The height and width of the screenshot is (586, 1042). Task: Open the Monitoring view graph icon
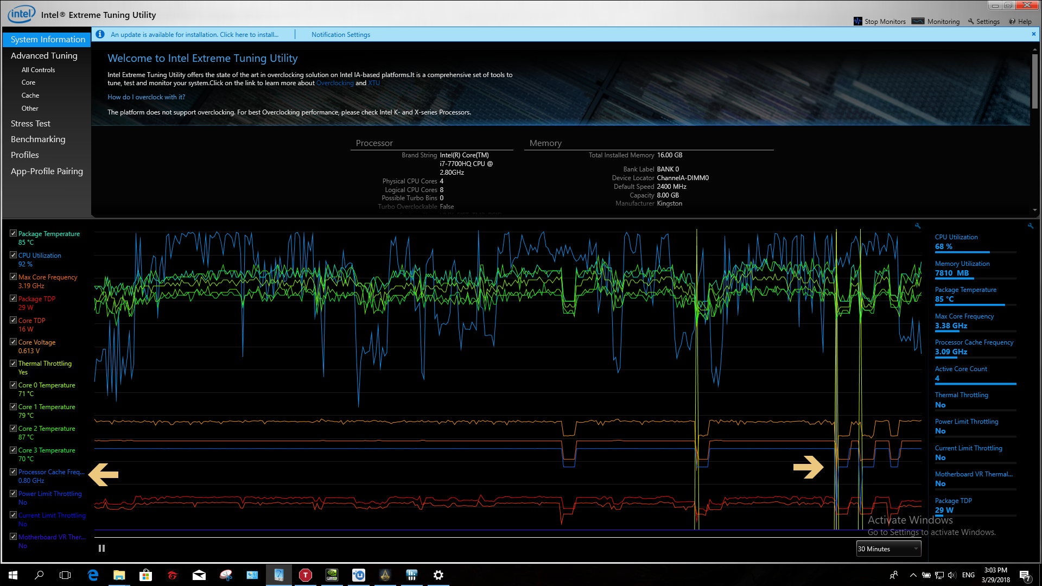tap(918, 21)
